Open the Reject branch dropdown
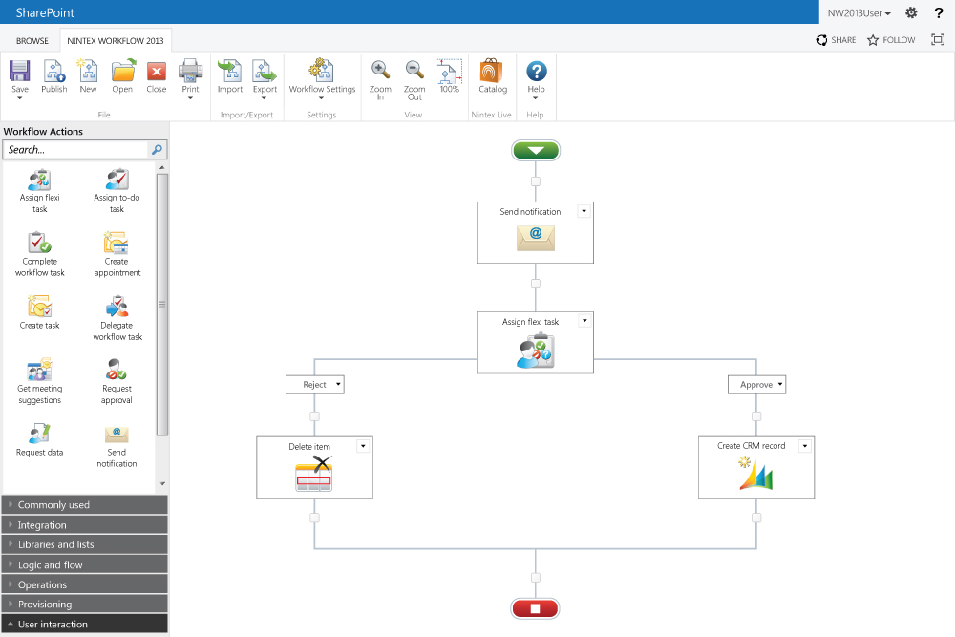 point(338,384)
